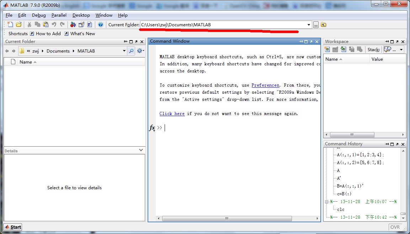Minimize the Current Folder panel
410x234 pixels.
[126, 42]
